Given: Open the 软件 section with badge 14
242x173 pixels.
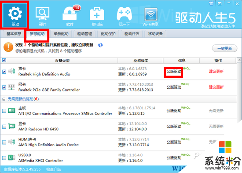Looking at the screenshot, I should click(x=70, y=16).
